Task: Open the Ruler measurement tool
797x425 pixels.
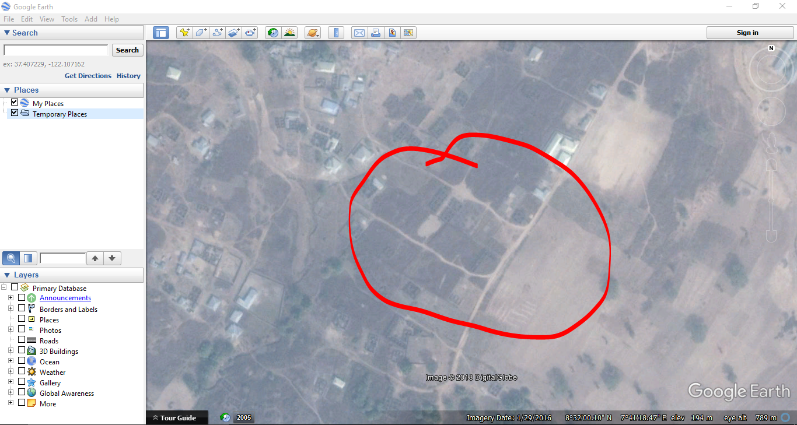Action: click(x=336, y=33)
